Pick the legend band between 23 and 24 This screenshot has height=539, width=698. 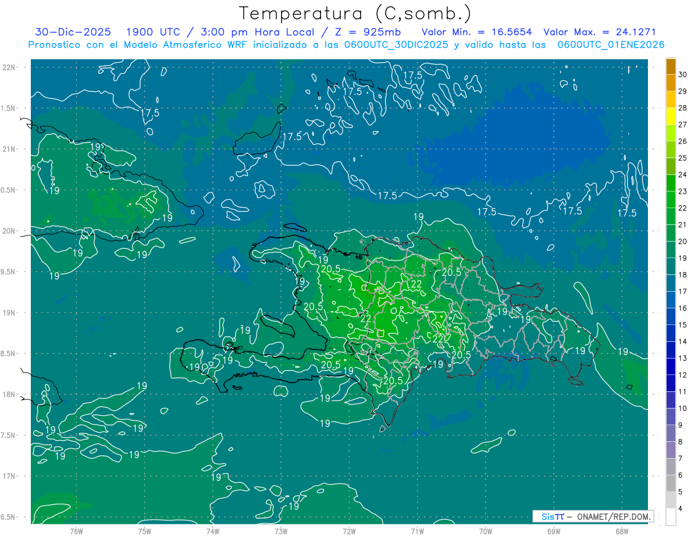(x=671, y=183)
